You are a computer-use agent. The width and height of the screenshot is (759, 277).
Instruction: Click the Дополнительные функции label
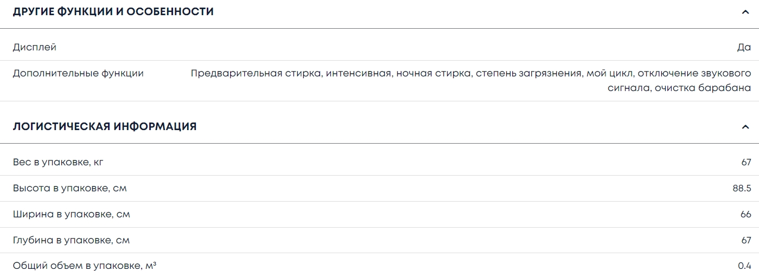click(78, 73)
